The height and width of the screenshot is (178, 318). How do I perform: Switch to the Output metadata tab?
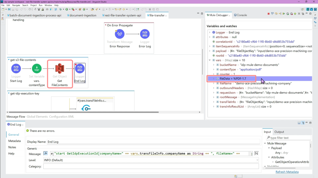(x=279, y=132)
